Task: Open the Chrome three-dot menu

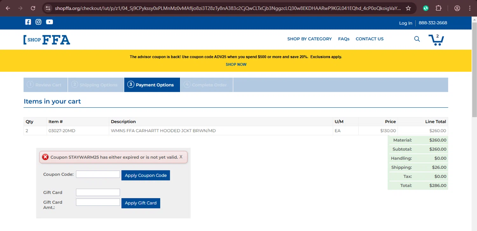Action: click(x=470, y=8)
